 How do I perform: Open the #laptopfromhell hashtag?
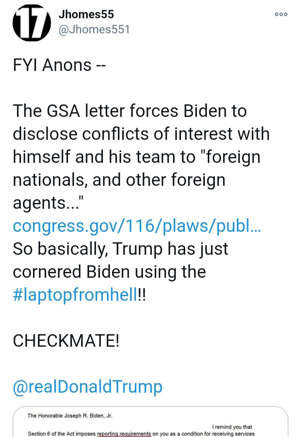pos(75,295)
